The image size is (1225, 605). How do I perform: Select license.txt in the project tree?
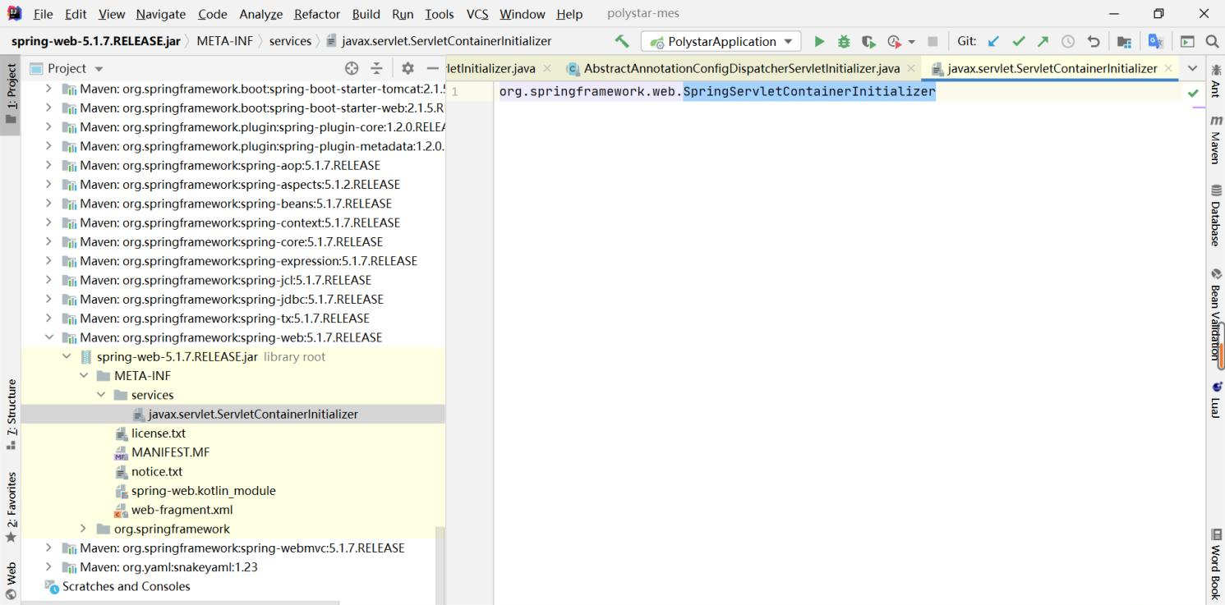159,433
